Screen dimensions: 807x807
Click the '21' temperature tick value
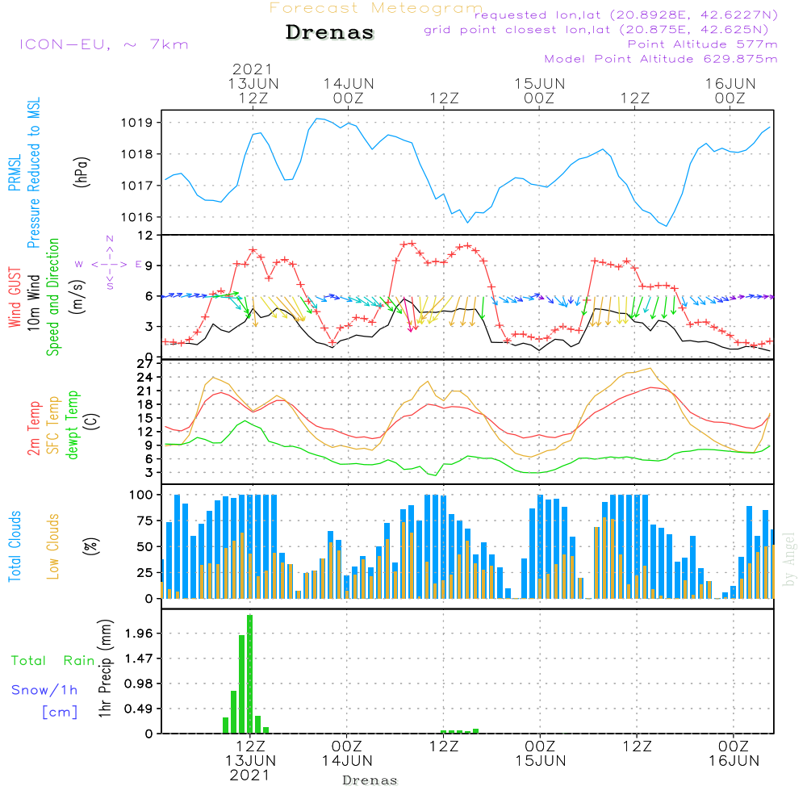click(144, 391)
